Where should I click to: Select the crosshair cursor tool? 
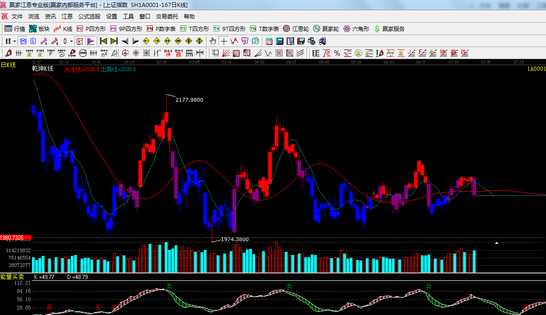[x=224, y=41]
